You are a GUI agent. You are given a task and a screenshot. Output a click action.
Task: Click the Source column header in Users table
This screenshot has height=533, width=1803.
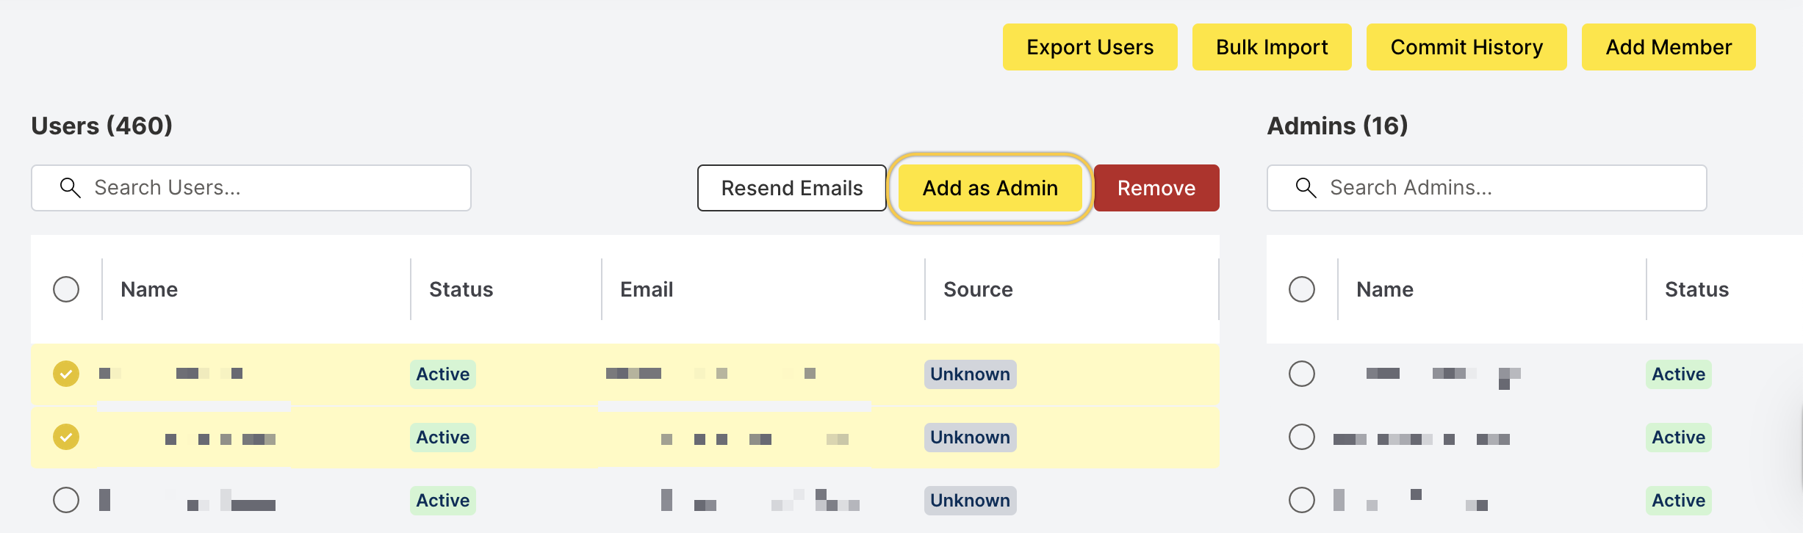pos(978,289)
